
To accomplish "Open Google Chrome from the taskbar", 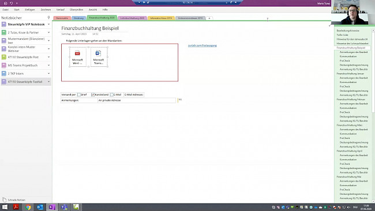I will (28, 207).
